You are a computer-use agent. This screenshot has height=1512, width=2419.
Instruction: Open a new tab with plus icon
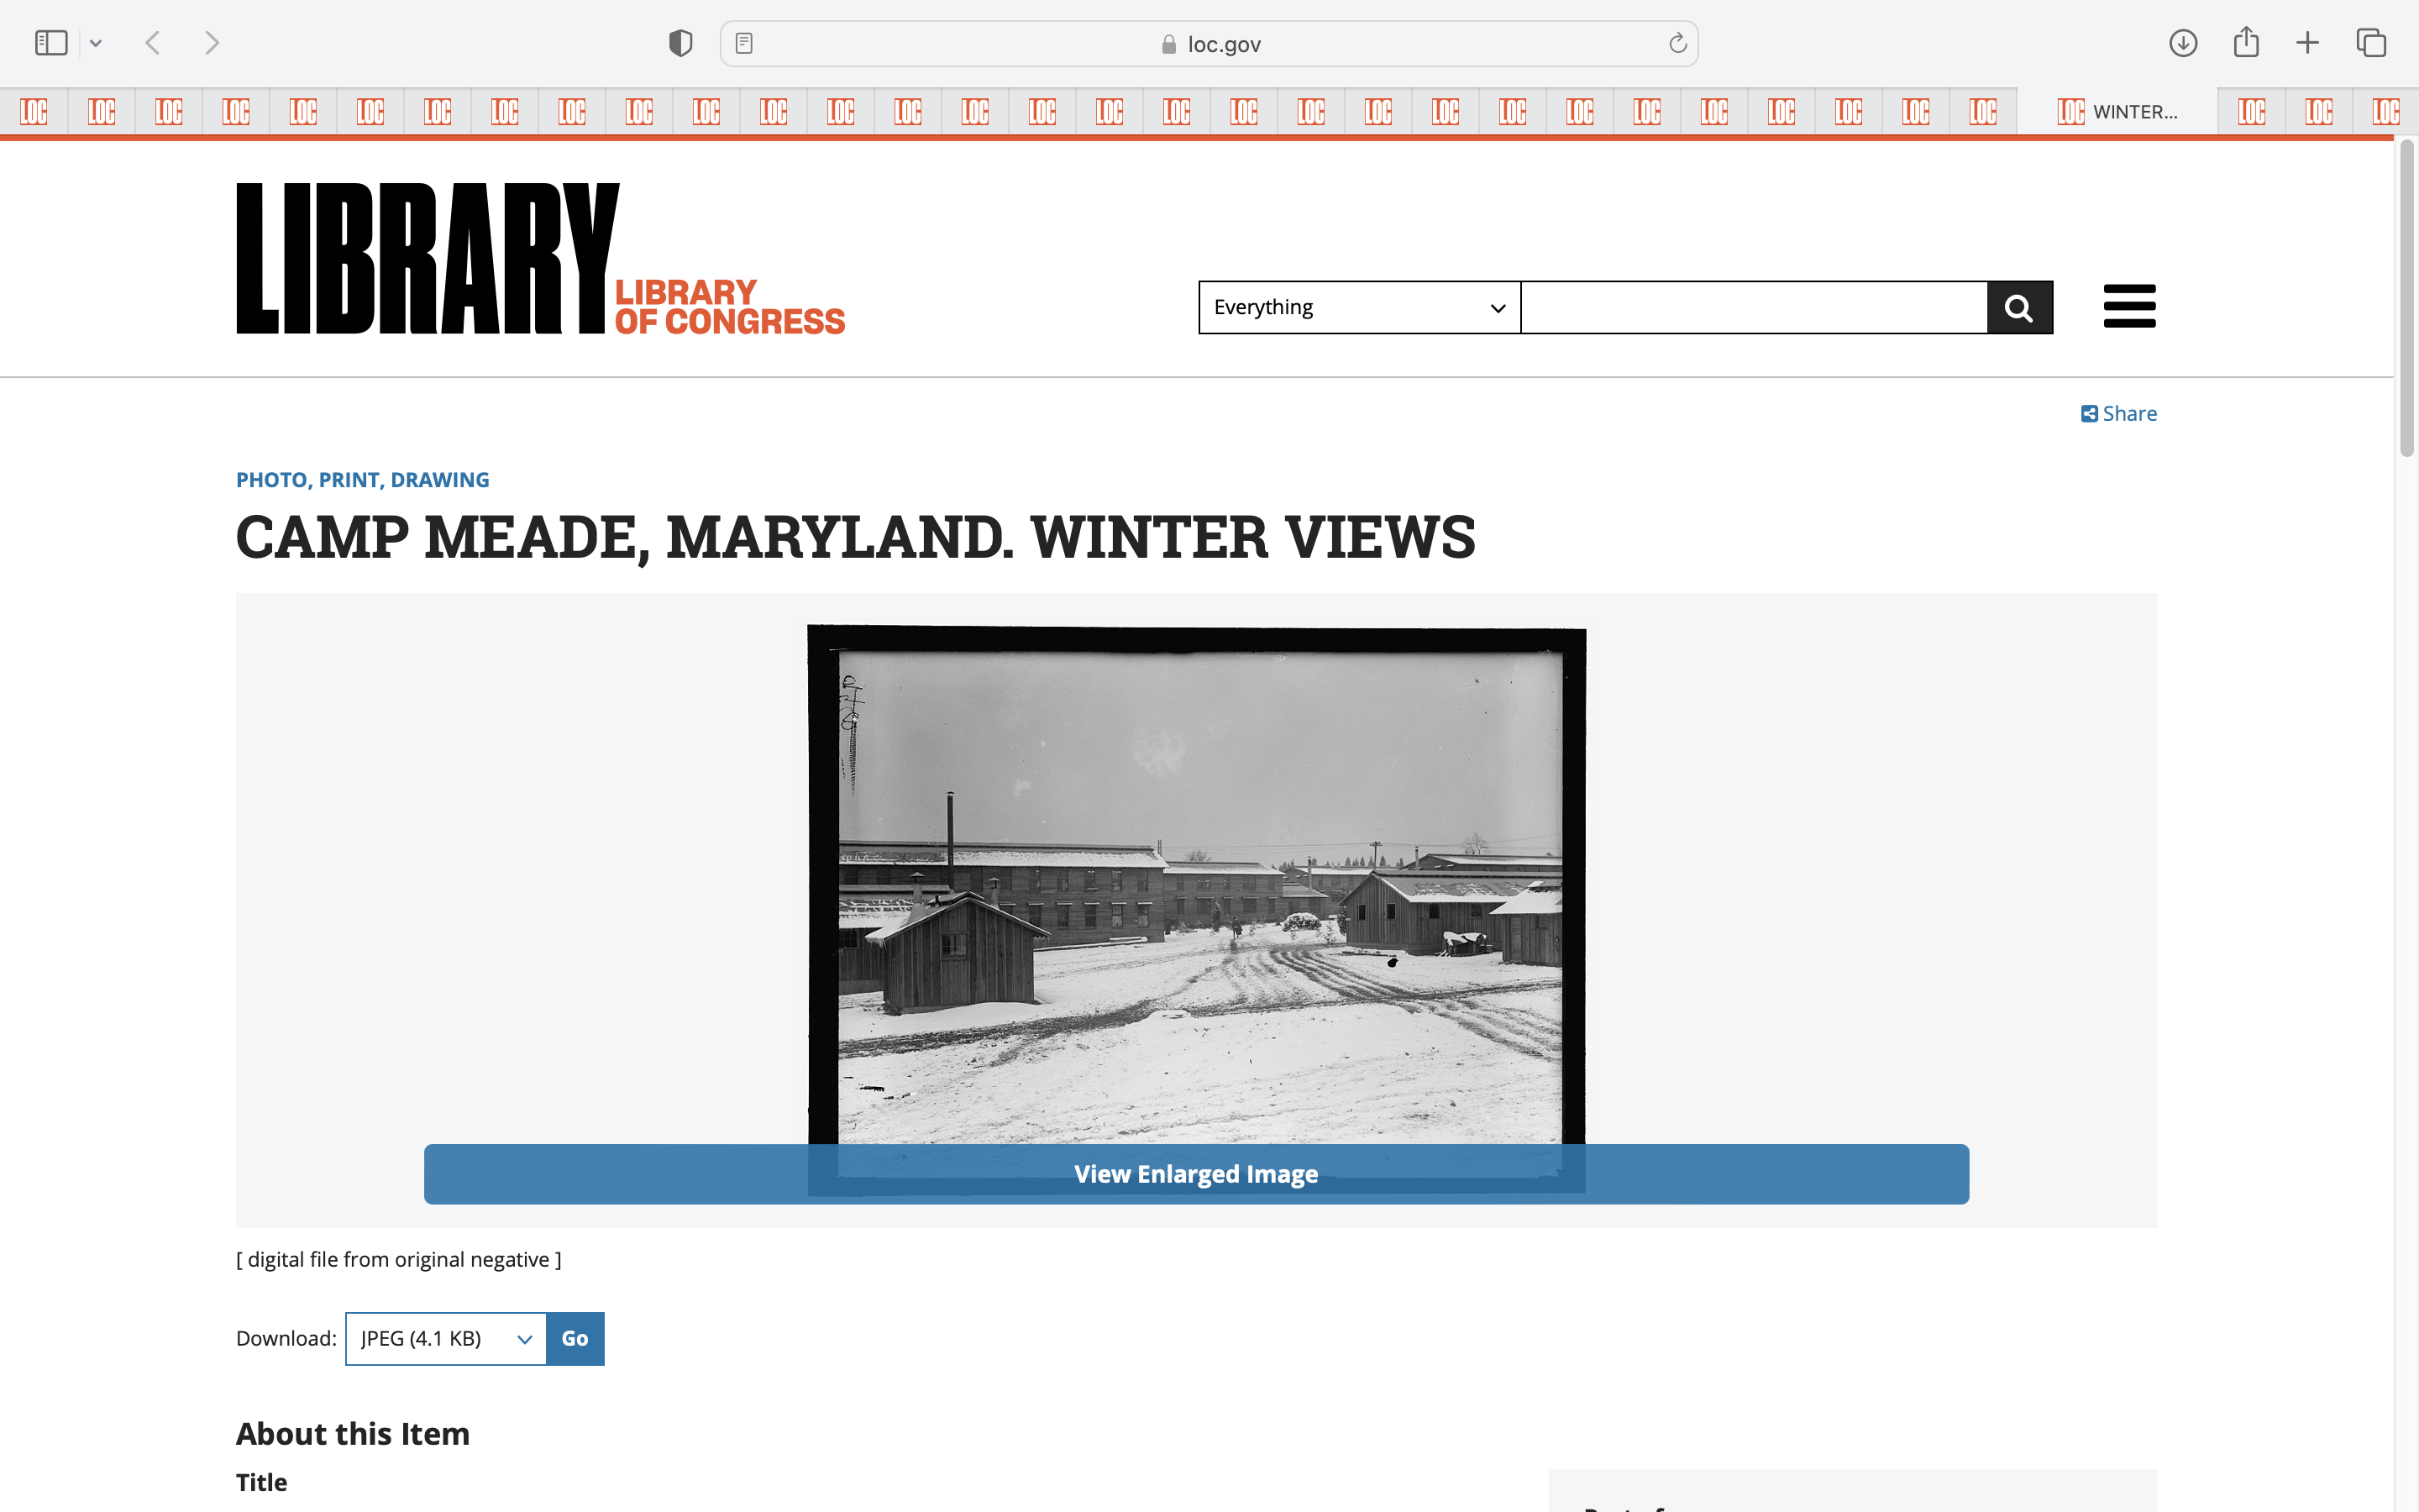click(2307, 43)
